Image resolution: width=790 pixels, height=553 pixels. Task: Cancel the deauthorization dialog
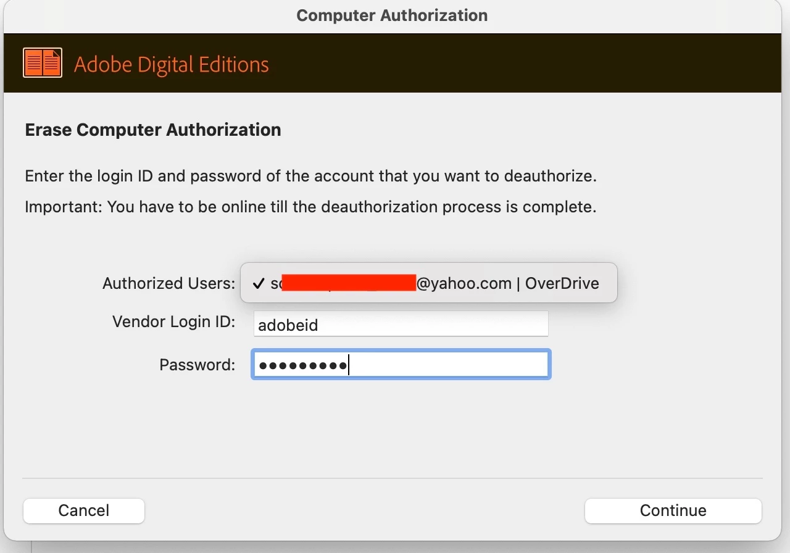(x=84, y=510)
